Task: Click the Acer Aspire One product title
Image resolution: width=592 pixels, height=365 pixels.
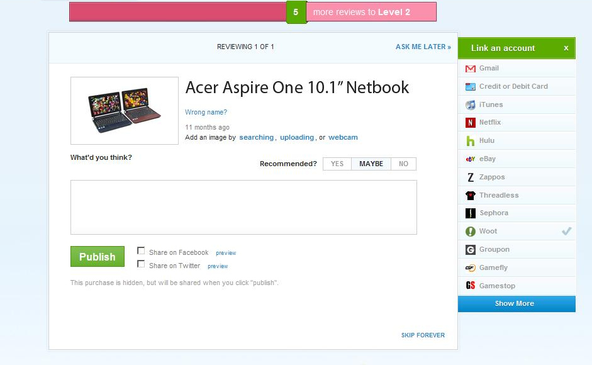Action: [x=297, y=87]
